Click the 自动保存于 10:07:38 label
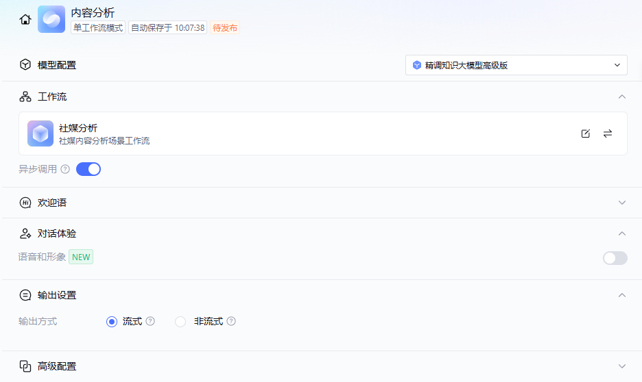This screenshot has width=642, height=382. pyautogui.click(x=167, y=28)
